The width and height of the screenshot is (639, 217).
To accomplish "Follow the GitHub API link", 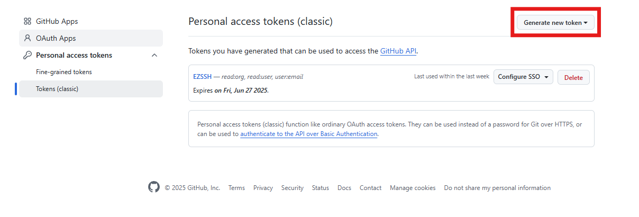I will click(x=398, y=51).
